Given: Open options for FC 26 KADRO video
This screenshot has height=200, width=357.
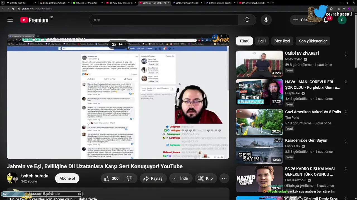Looking at the screenshot, I should (346, 169).
